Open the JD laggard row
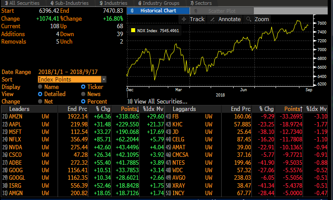The height and width of the screenshot is (200, 333). [246, 132]
